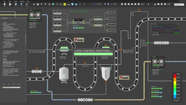Click the upper red Camera label near green tank

tap(79, 40)
